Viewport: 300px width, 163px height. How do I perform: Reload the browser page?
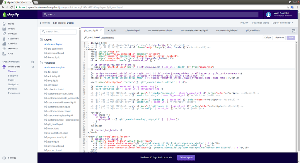coord(11,7)
